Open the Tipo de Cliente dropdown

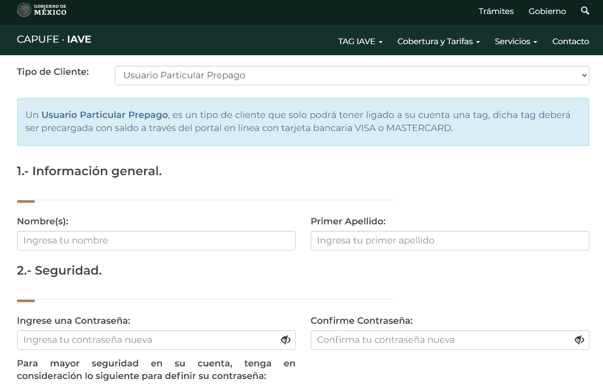point(351,75)
